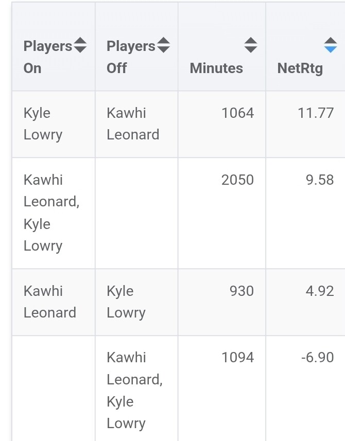Select the Players Off header text
Viewport: 345px width, 441px height.
coord(130,57)
